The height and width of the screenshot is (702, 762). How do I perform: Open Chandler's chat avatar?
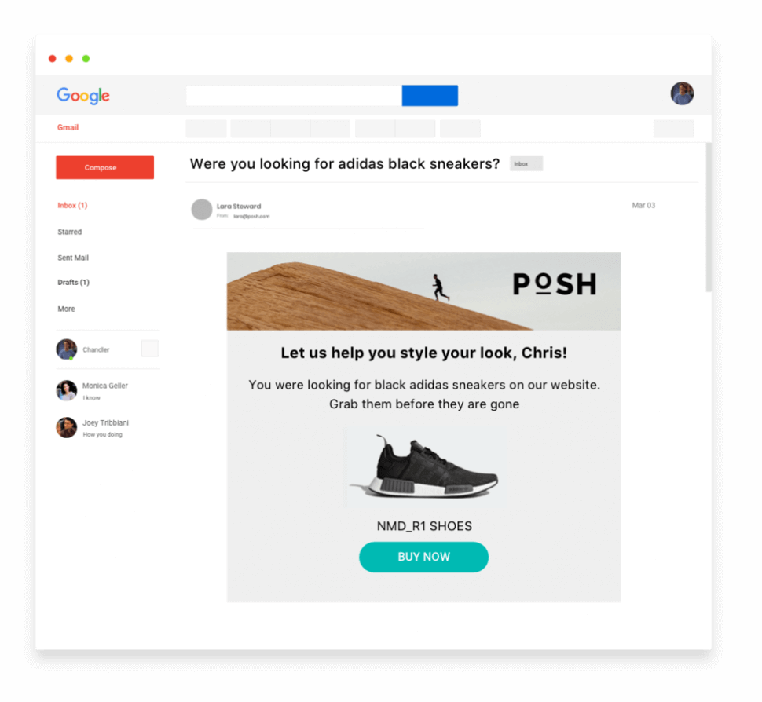(67, 349)
